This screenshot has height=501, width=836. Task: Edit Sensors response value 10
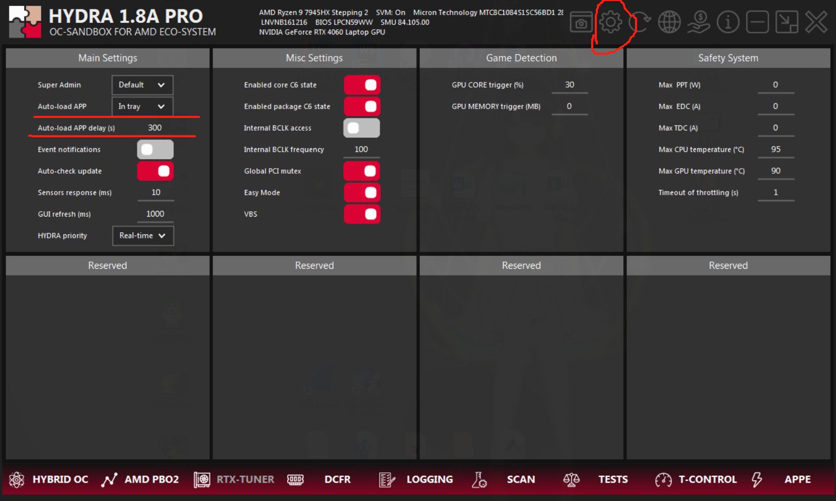click(156, 193)
